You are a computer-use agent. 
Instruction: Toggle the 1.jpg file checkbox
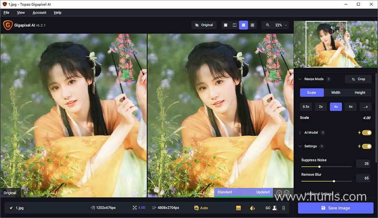click(11, 208)
